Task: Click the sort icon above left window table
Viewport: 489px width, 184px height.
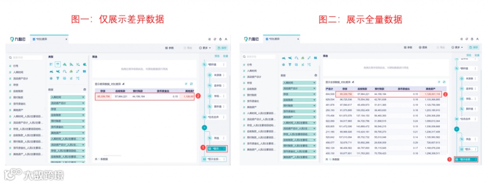Action: coord(186,84)
